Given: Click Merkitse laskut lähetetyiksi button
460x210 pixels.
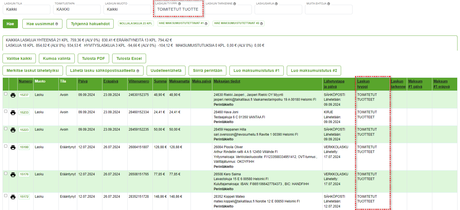Looking at the screenshot, I should [x=33, y=70].
